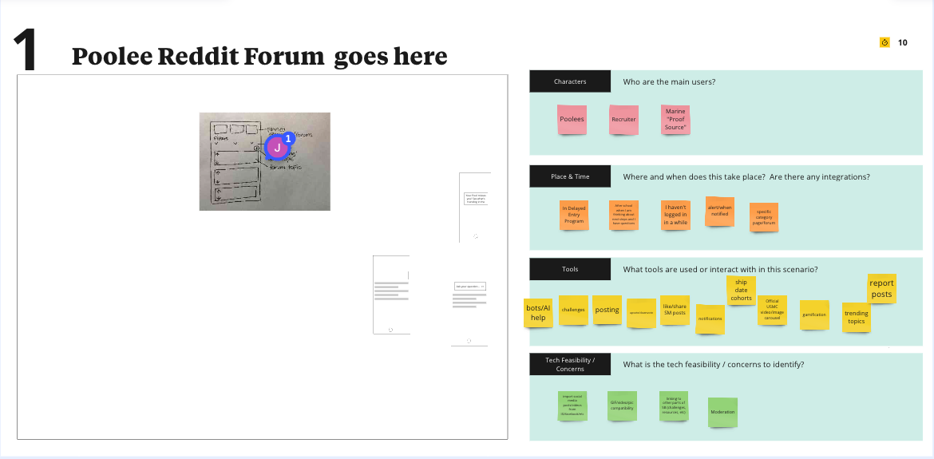Select the "After school" orange sticky note
The height and width of the screenshot is (459, 934).
click(623, 215)
